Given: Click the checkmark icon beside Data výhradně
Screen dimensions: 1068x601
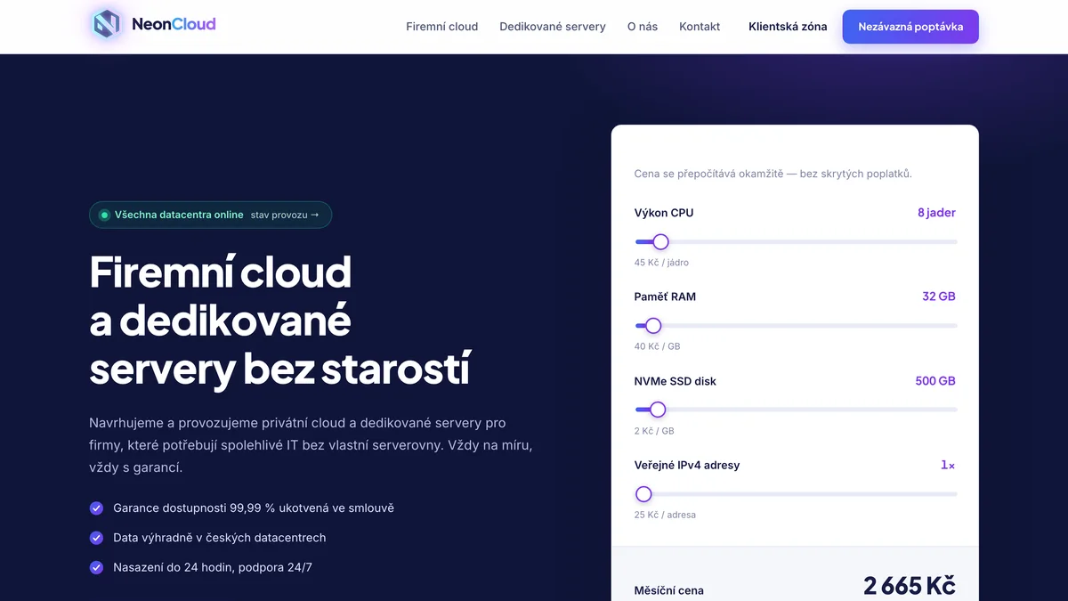Looking at the screenshot, I should pos(96,538).
